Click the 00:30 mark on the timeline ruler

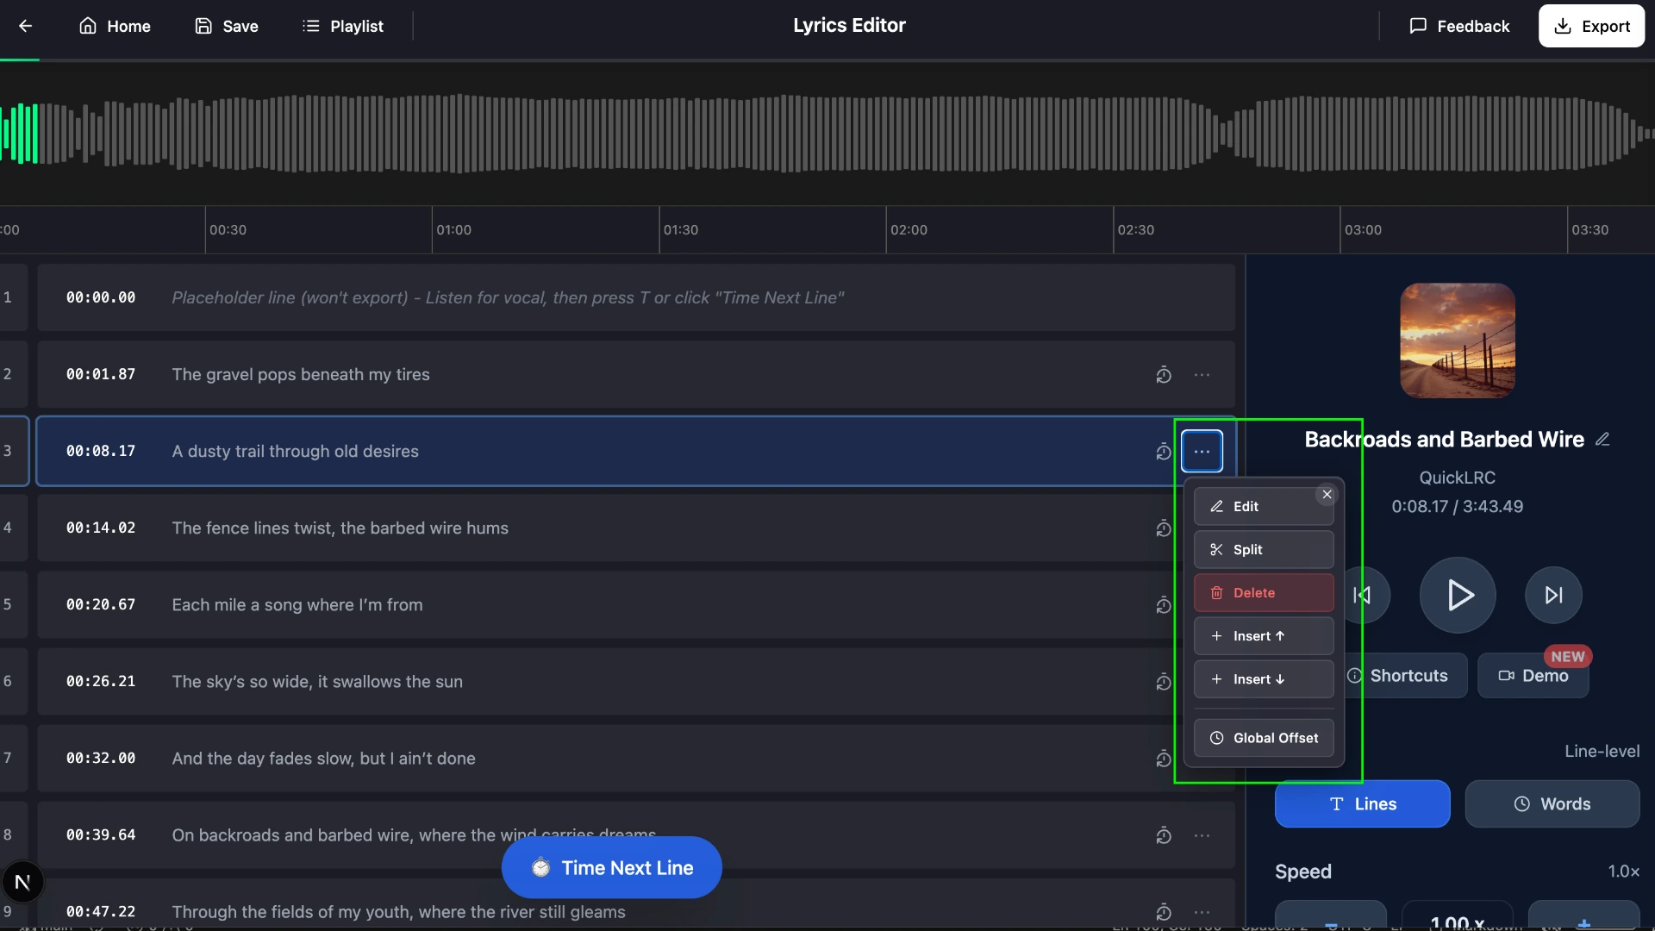[227, 229]
